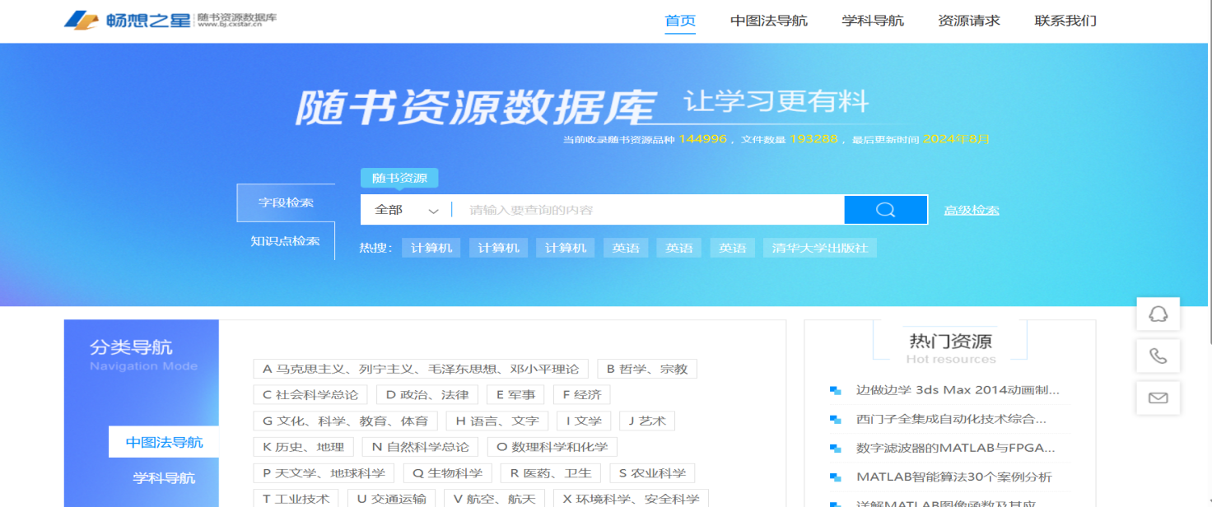Open the customer service headset icon
The image size is (1212, 507).
(x=1158, y=314)
